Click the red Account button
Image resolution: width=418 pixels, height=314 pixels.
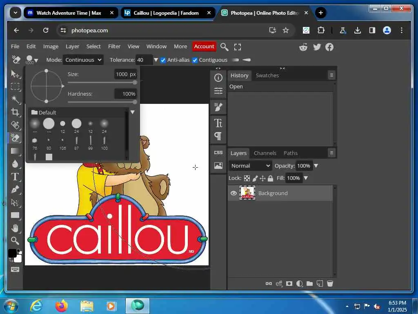pos(204,47)
